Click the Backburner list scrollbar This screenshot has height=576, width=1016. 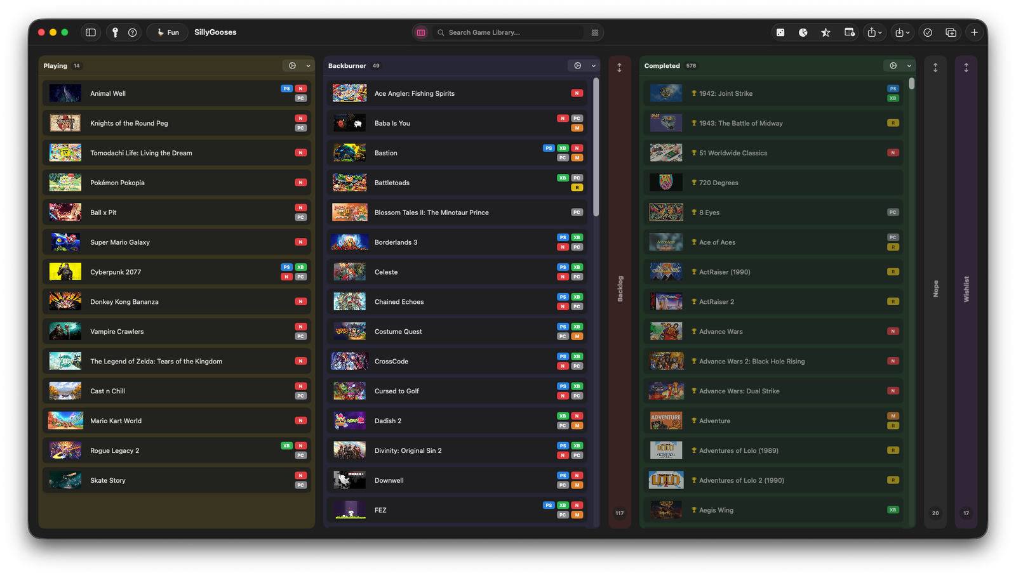(596, 147)
